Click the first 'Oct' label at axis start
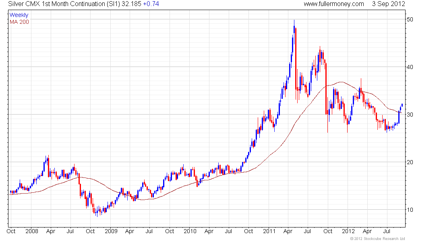Image resolution: width=443 pixels, height=242 pixels. tap(11, 231)
